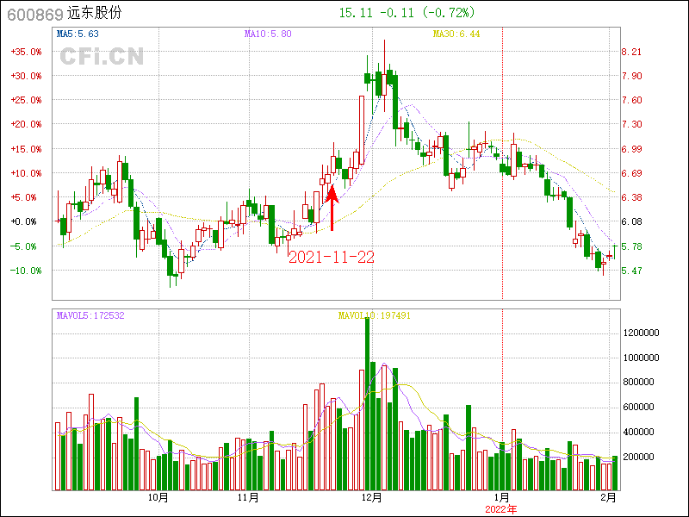Click the 8.21 price axis label

point(631,52)
